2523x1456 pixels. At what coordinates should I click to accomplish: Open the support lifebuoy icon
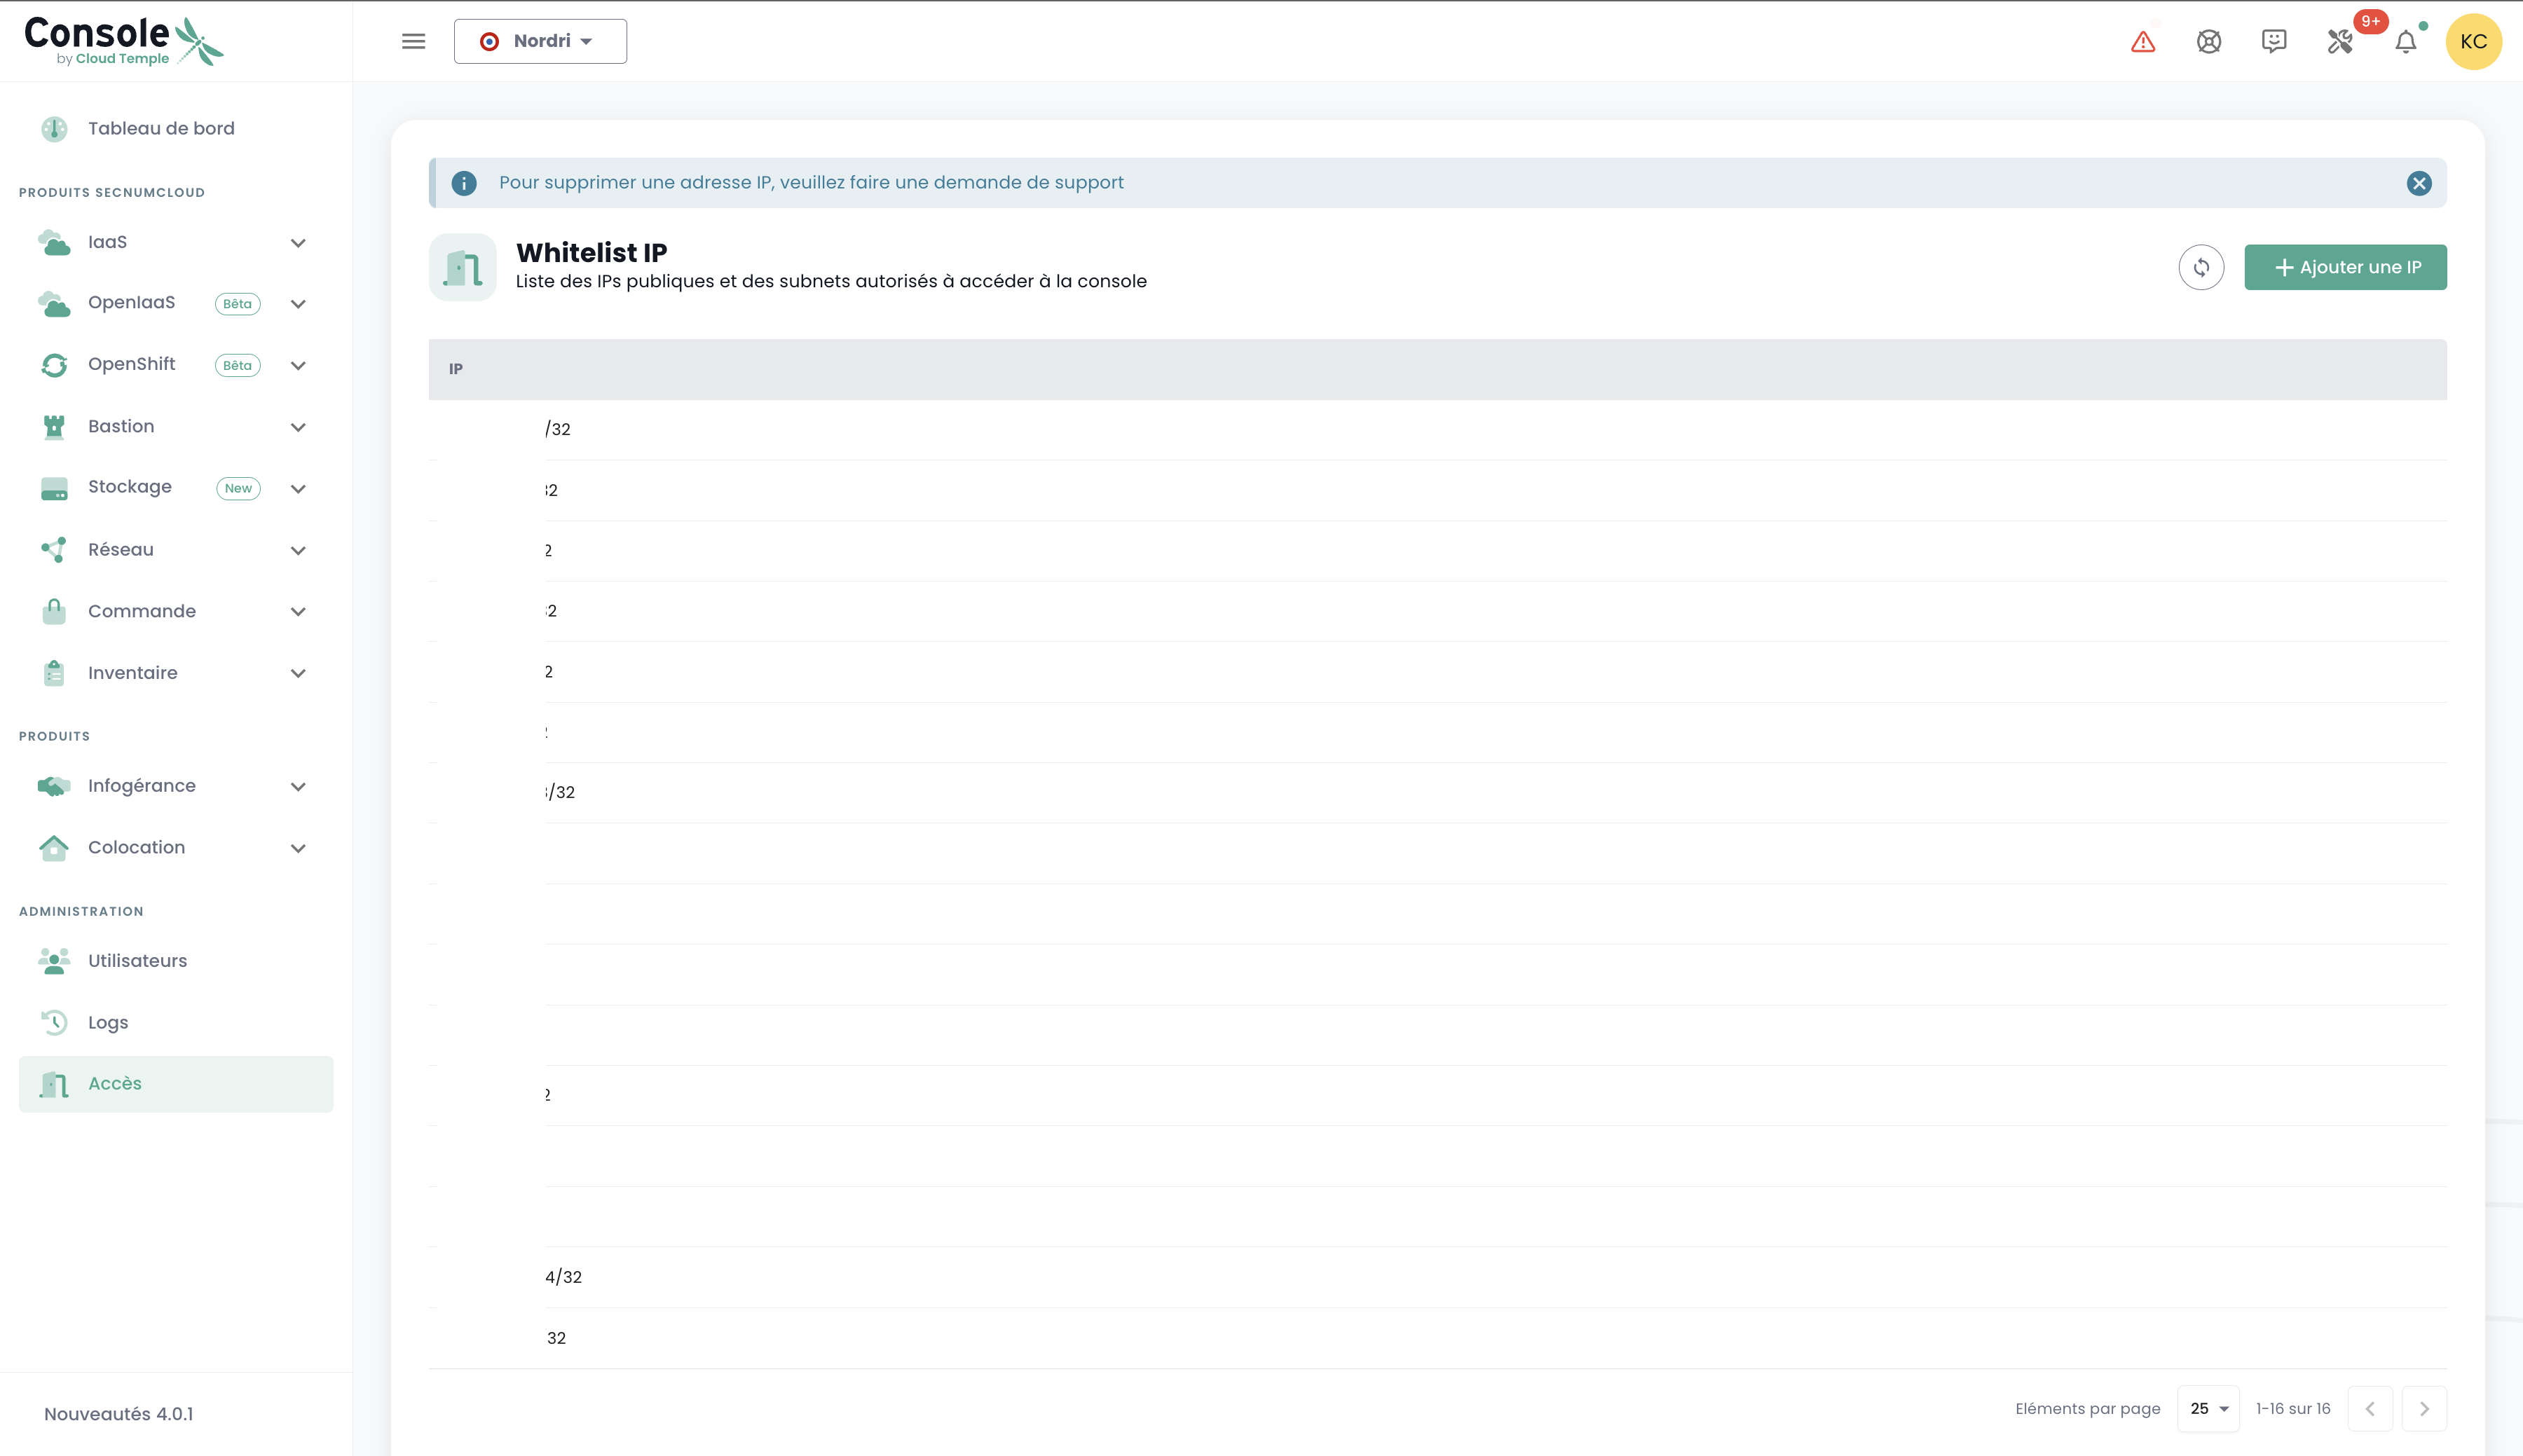click(x=2208, y=42)
